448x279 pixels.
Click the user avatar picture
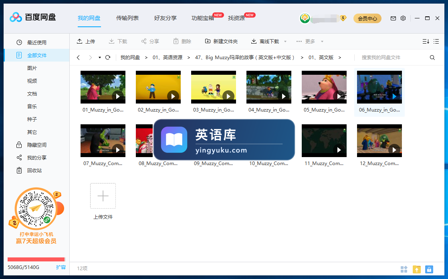(x=305, y=18)
